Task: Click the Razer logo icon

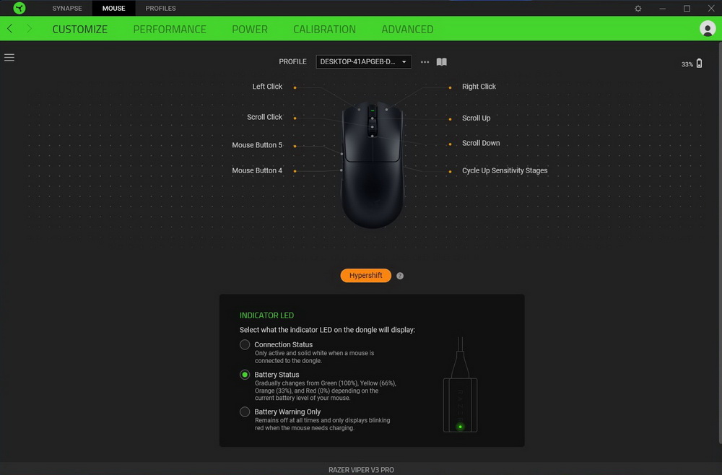Action: 19,8
